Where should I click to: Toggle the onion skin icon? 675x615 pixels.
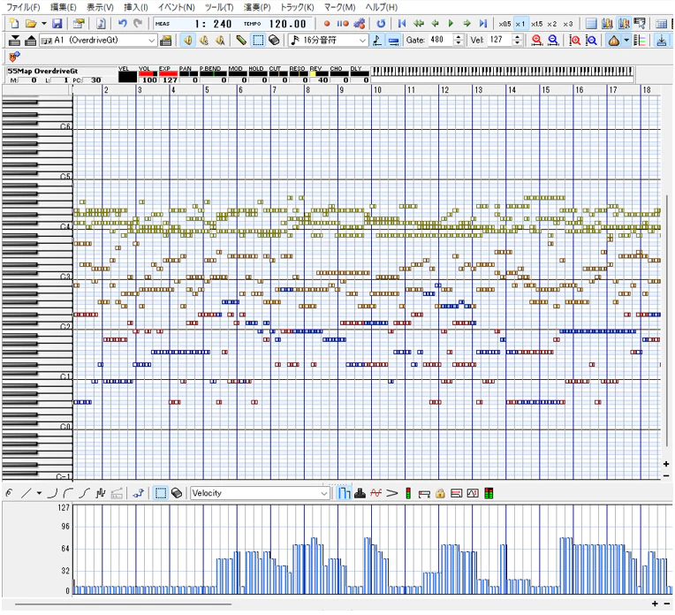pyautogui.click(x=614, y=41)
